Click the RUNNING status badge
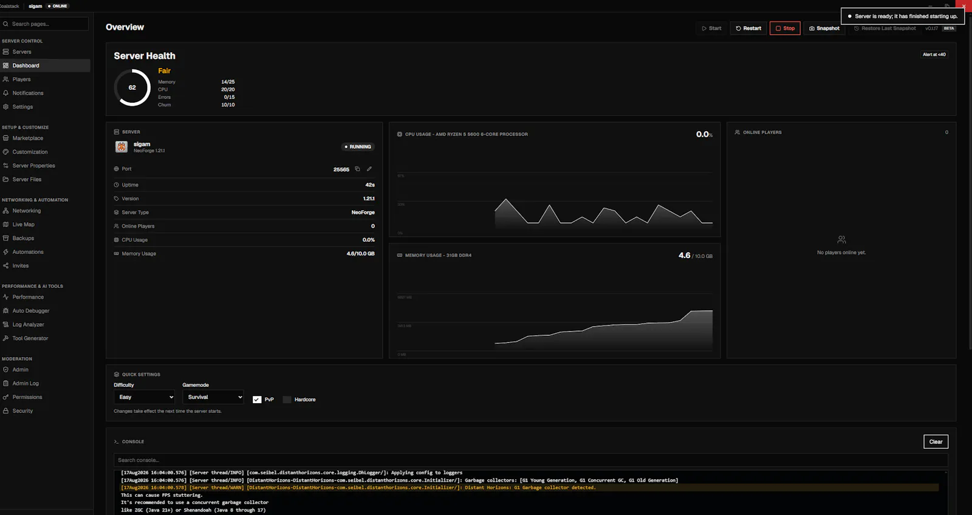This screenshot has height=515, width=972. click(x=358, y=146)
